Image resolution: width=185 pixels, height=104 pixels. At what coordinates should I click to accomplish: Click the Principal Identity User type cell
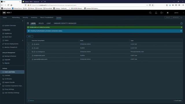click(x=137, y=52)
